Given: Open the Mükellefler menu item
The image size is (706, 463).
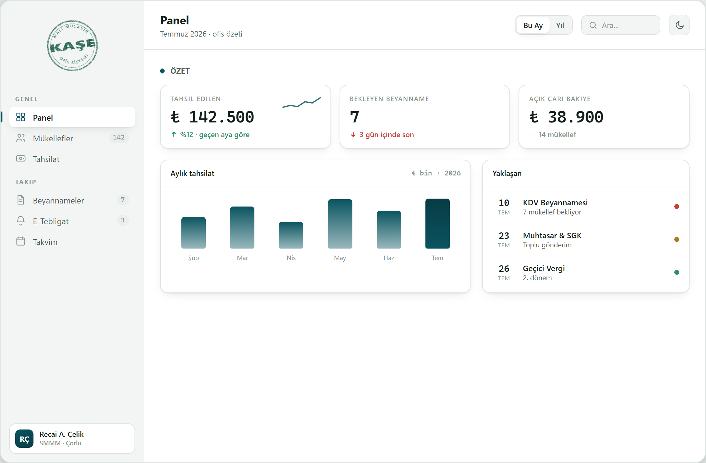Looking at the screenshot, I should (72, 138).
